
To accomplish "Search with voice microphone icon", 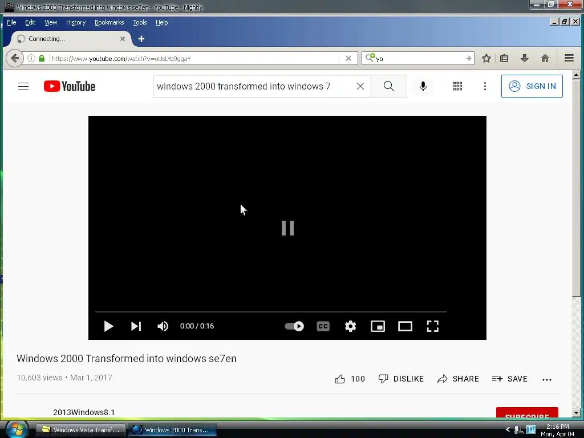I will (x=423, y=87).
